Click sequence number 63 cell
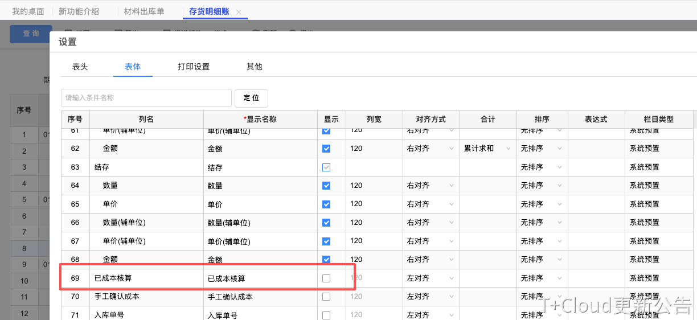 click(x=75, y=167)
